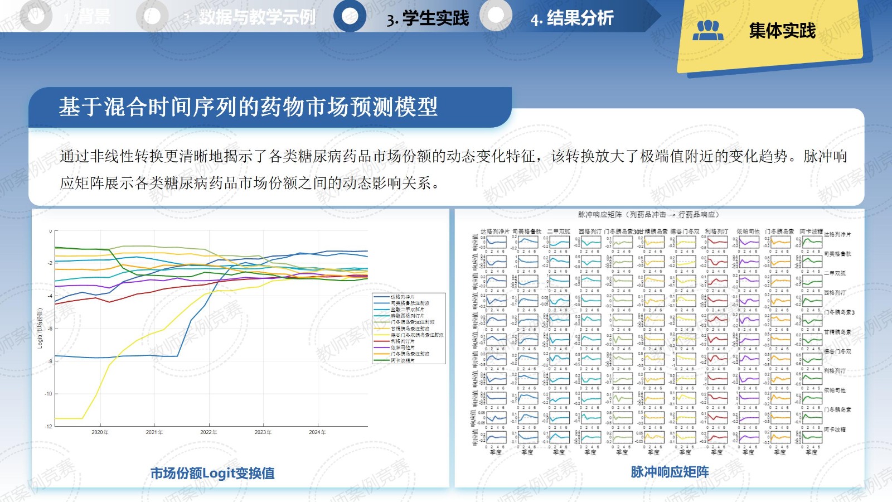Click the description paragraph starting with 通过非线性转换
Image resolution: width=892 pixels, height=502 pixels.
(453, 169)
